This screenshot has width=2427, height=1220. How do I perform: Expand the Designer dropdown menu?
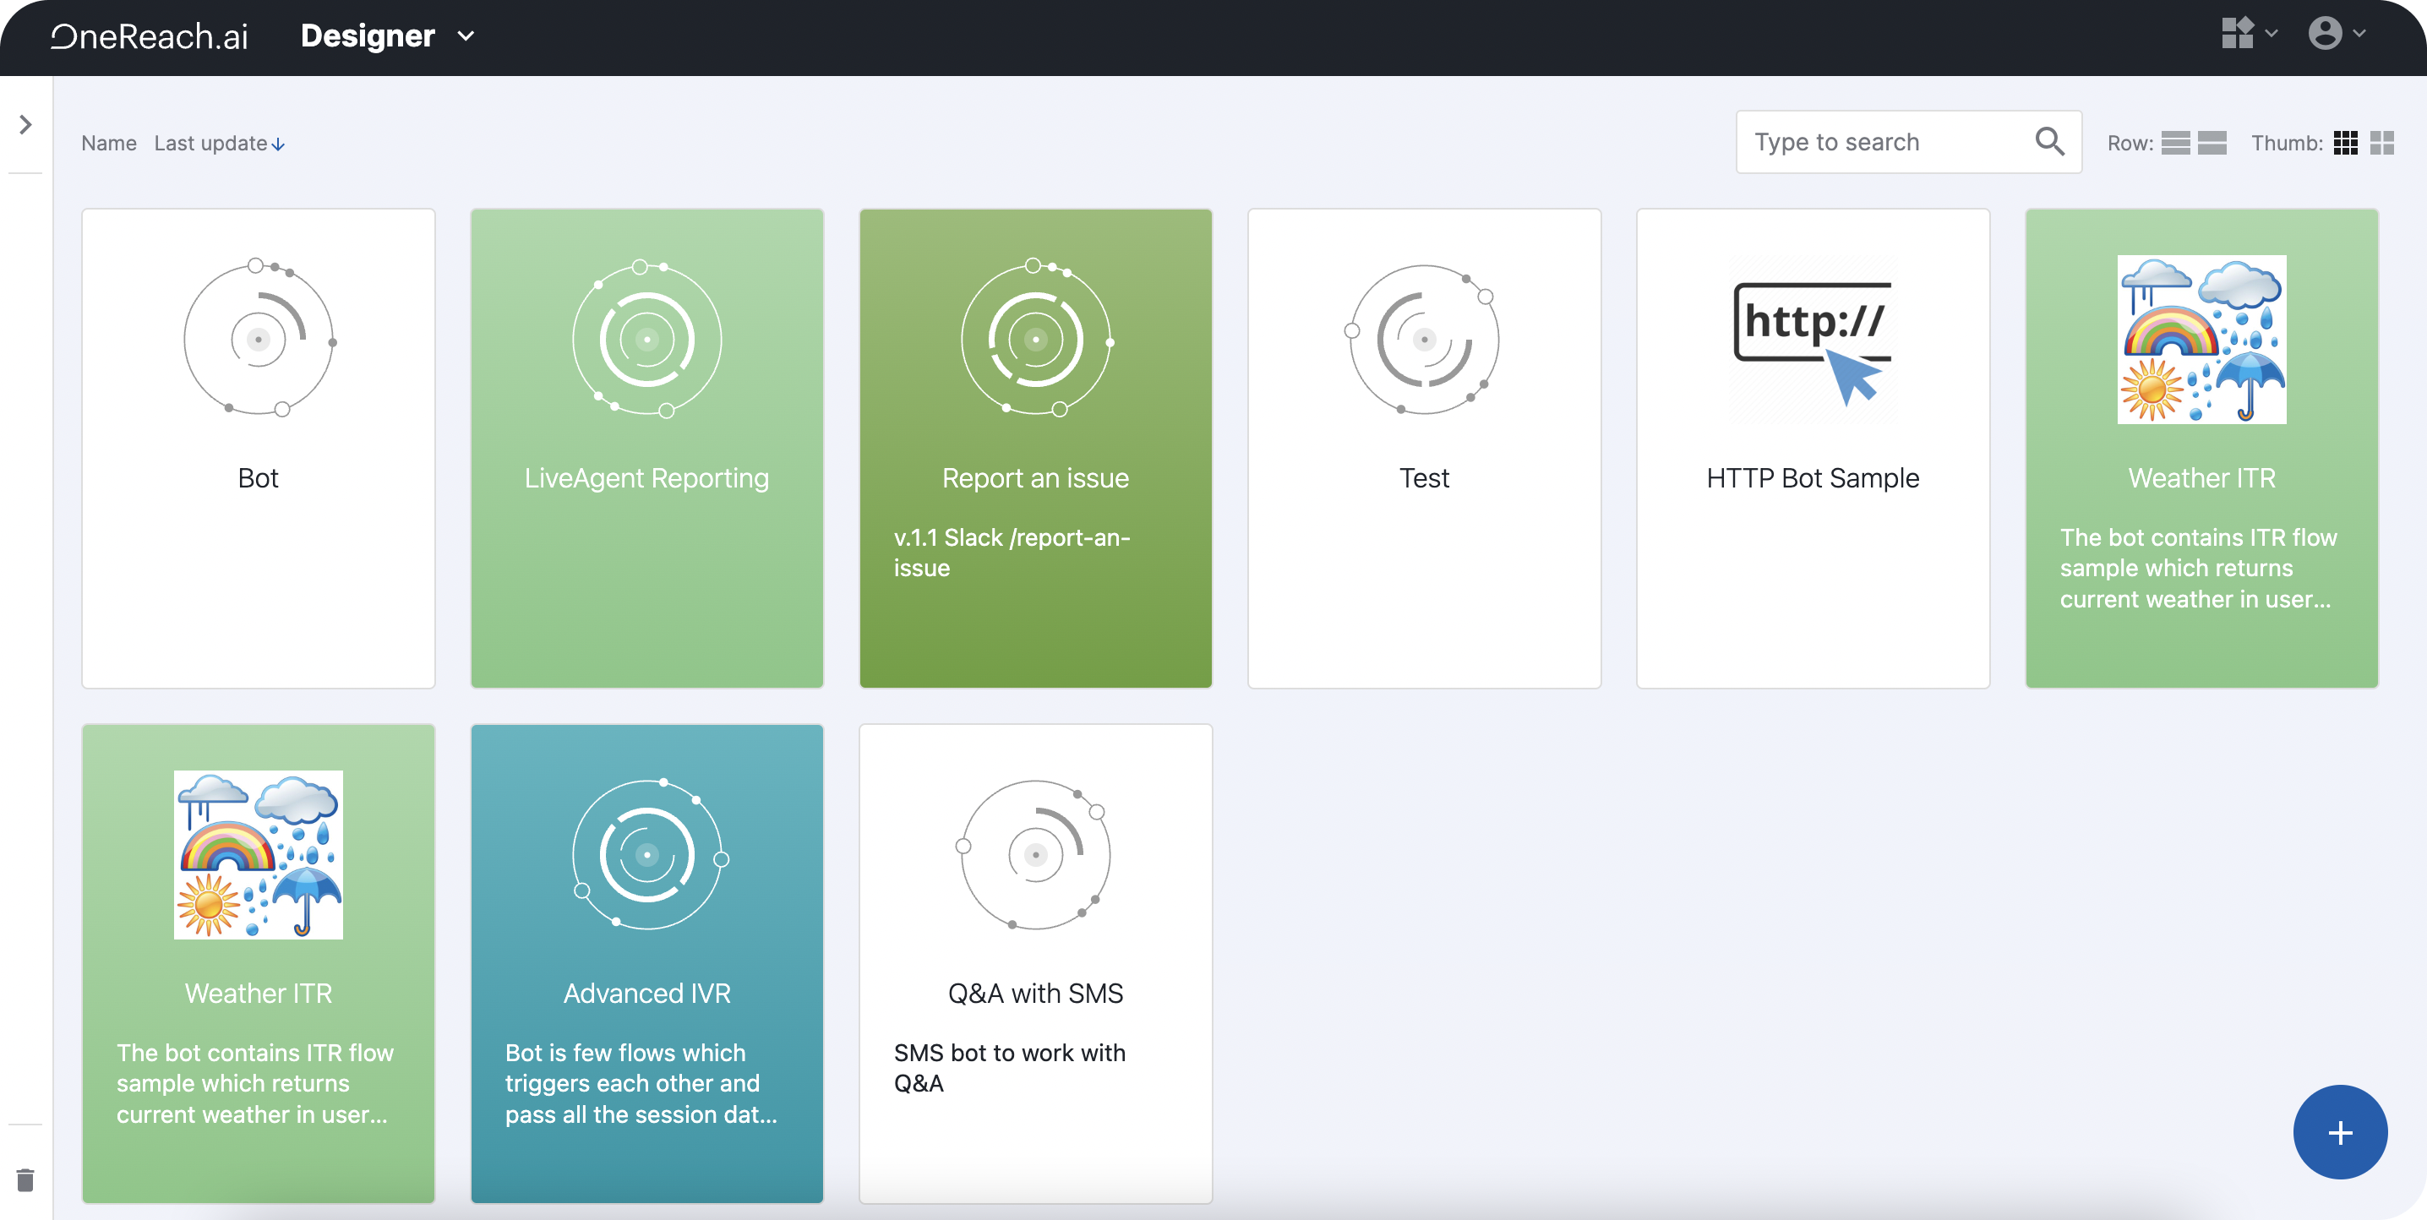tap(466, 36)
